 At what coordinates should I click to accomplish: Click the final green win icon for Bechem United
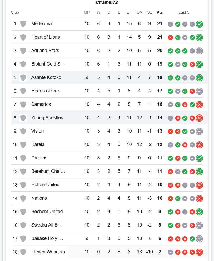click(199, 212)
